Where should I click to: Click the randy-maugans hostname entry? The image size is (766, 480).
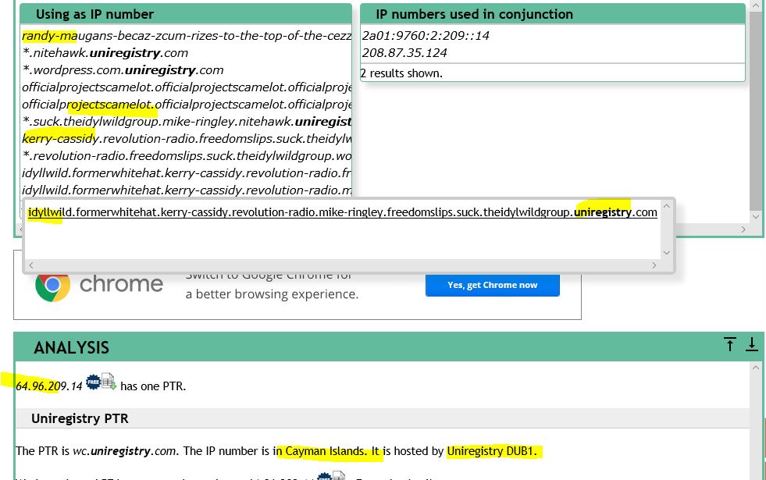(x=186, y=36)
